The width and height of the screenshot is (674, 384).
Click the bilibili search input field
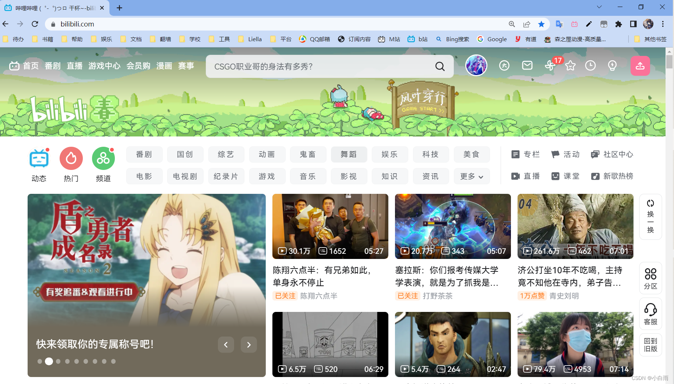[x=320, y=66]
